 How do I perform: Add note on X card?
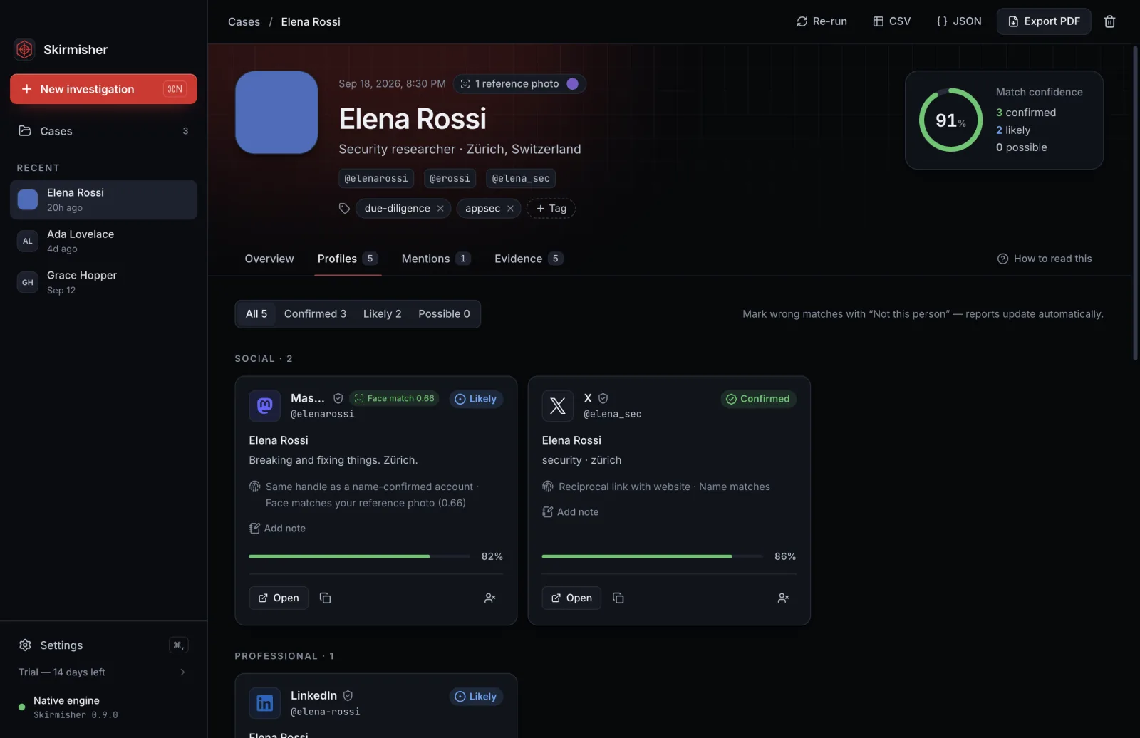click(570, 511)
